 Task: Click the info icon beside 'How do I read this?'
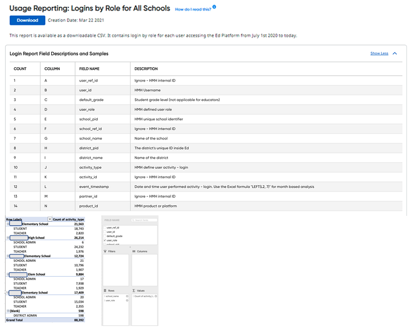[214, 7]
